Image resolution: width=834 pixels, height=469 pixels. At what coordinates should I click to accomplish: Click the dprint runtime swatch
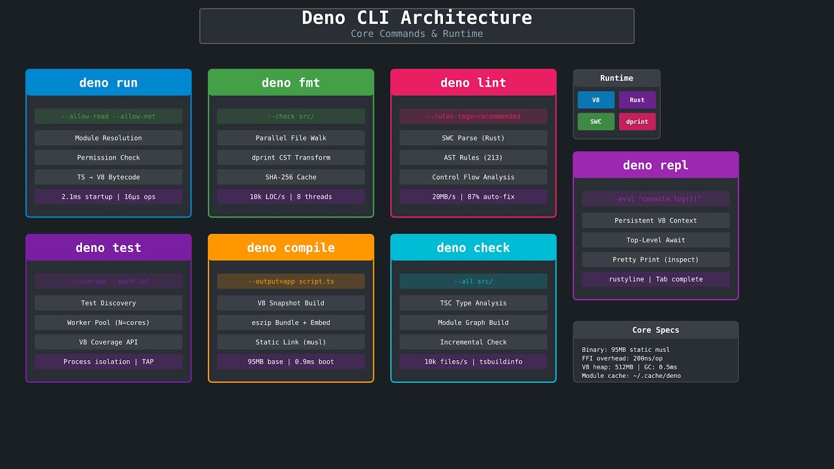pyautogui.click(x=637, y=122)
